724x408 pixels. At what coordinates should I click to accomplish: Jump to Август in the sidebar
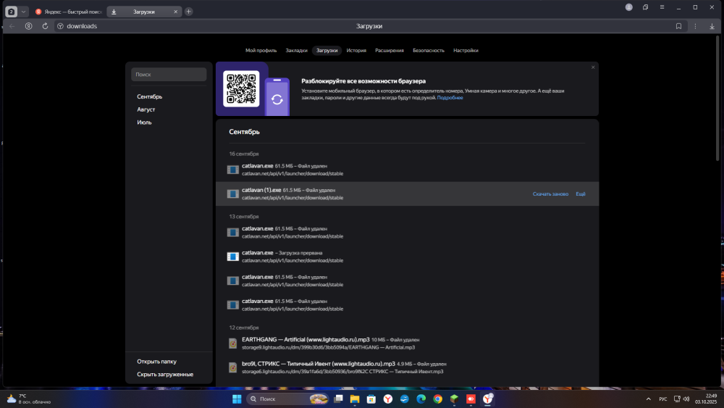pyautogui.click(x=146, y=109)
